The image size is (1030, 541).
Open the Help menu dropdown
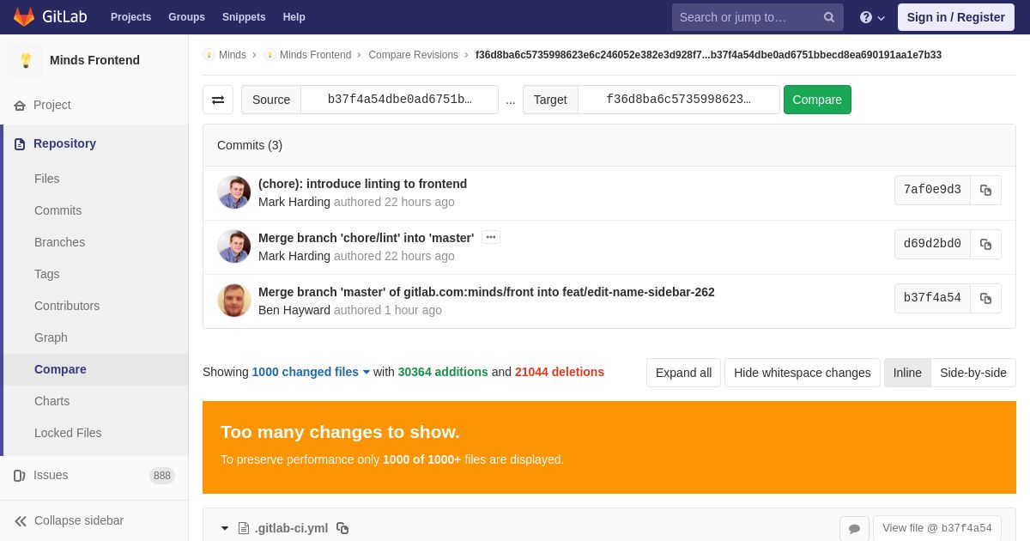872,17
